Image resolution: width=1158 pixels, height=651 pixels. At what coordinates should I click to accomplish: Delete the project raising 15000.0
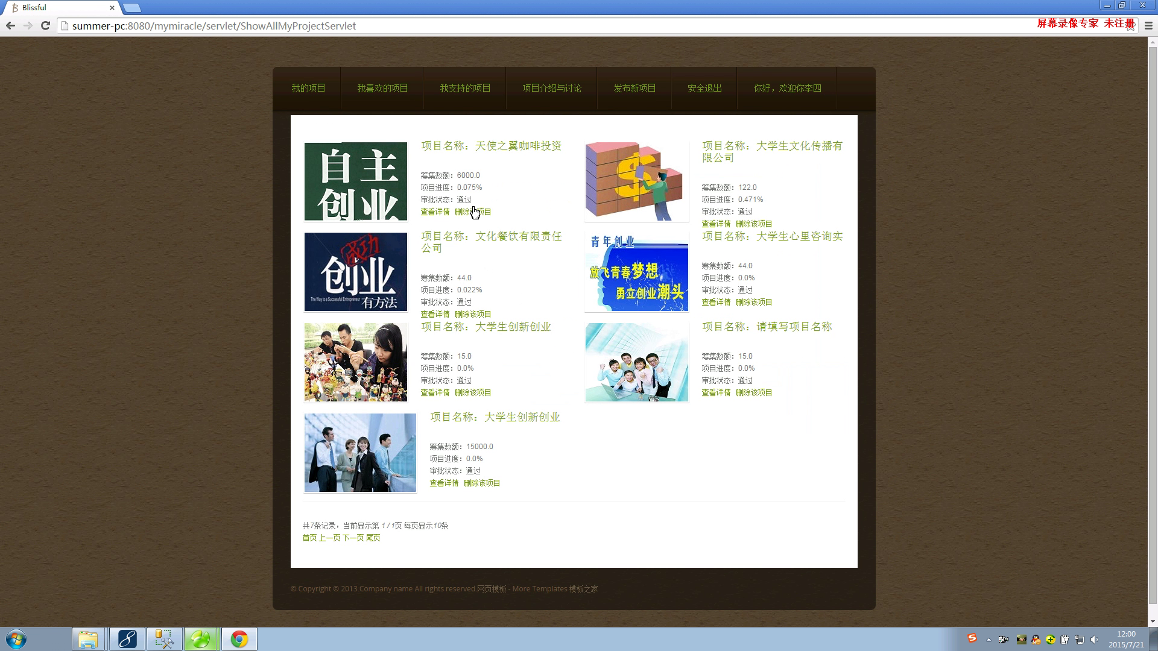point(482,483)
